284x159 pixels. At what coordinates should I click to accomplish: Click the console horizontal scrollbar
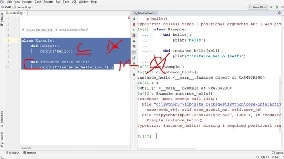tap(166, 149)
